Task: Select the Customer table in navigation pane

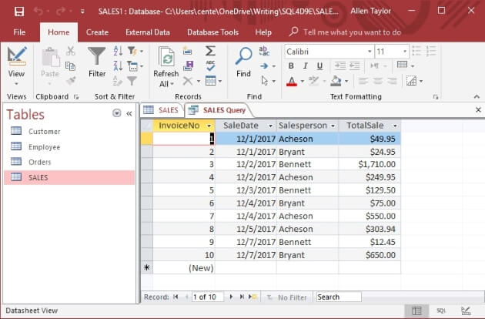Action: click(45, 131)
